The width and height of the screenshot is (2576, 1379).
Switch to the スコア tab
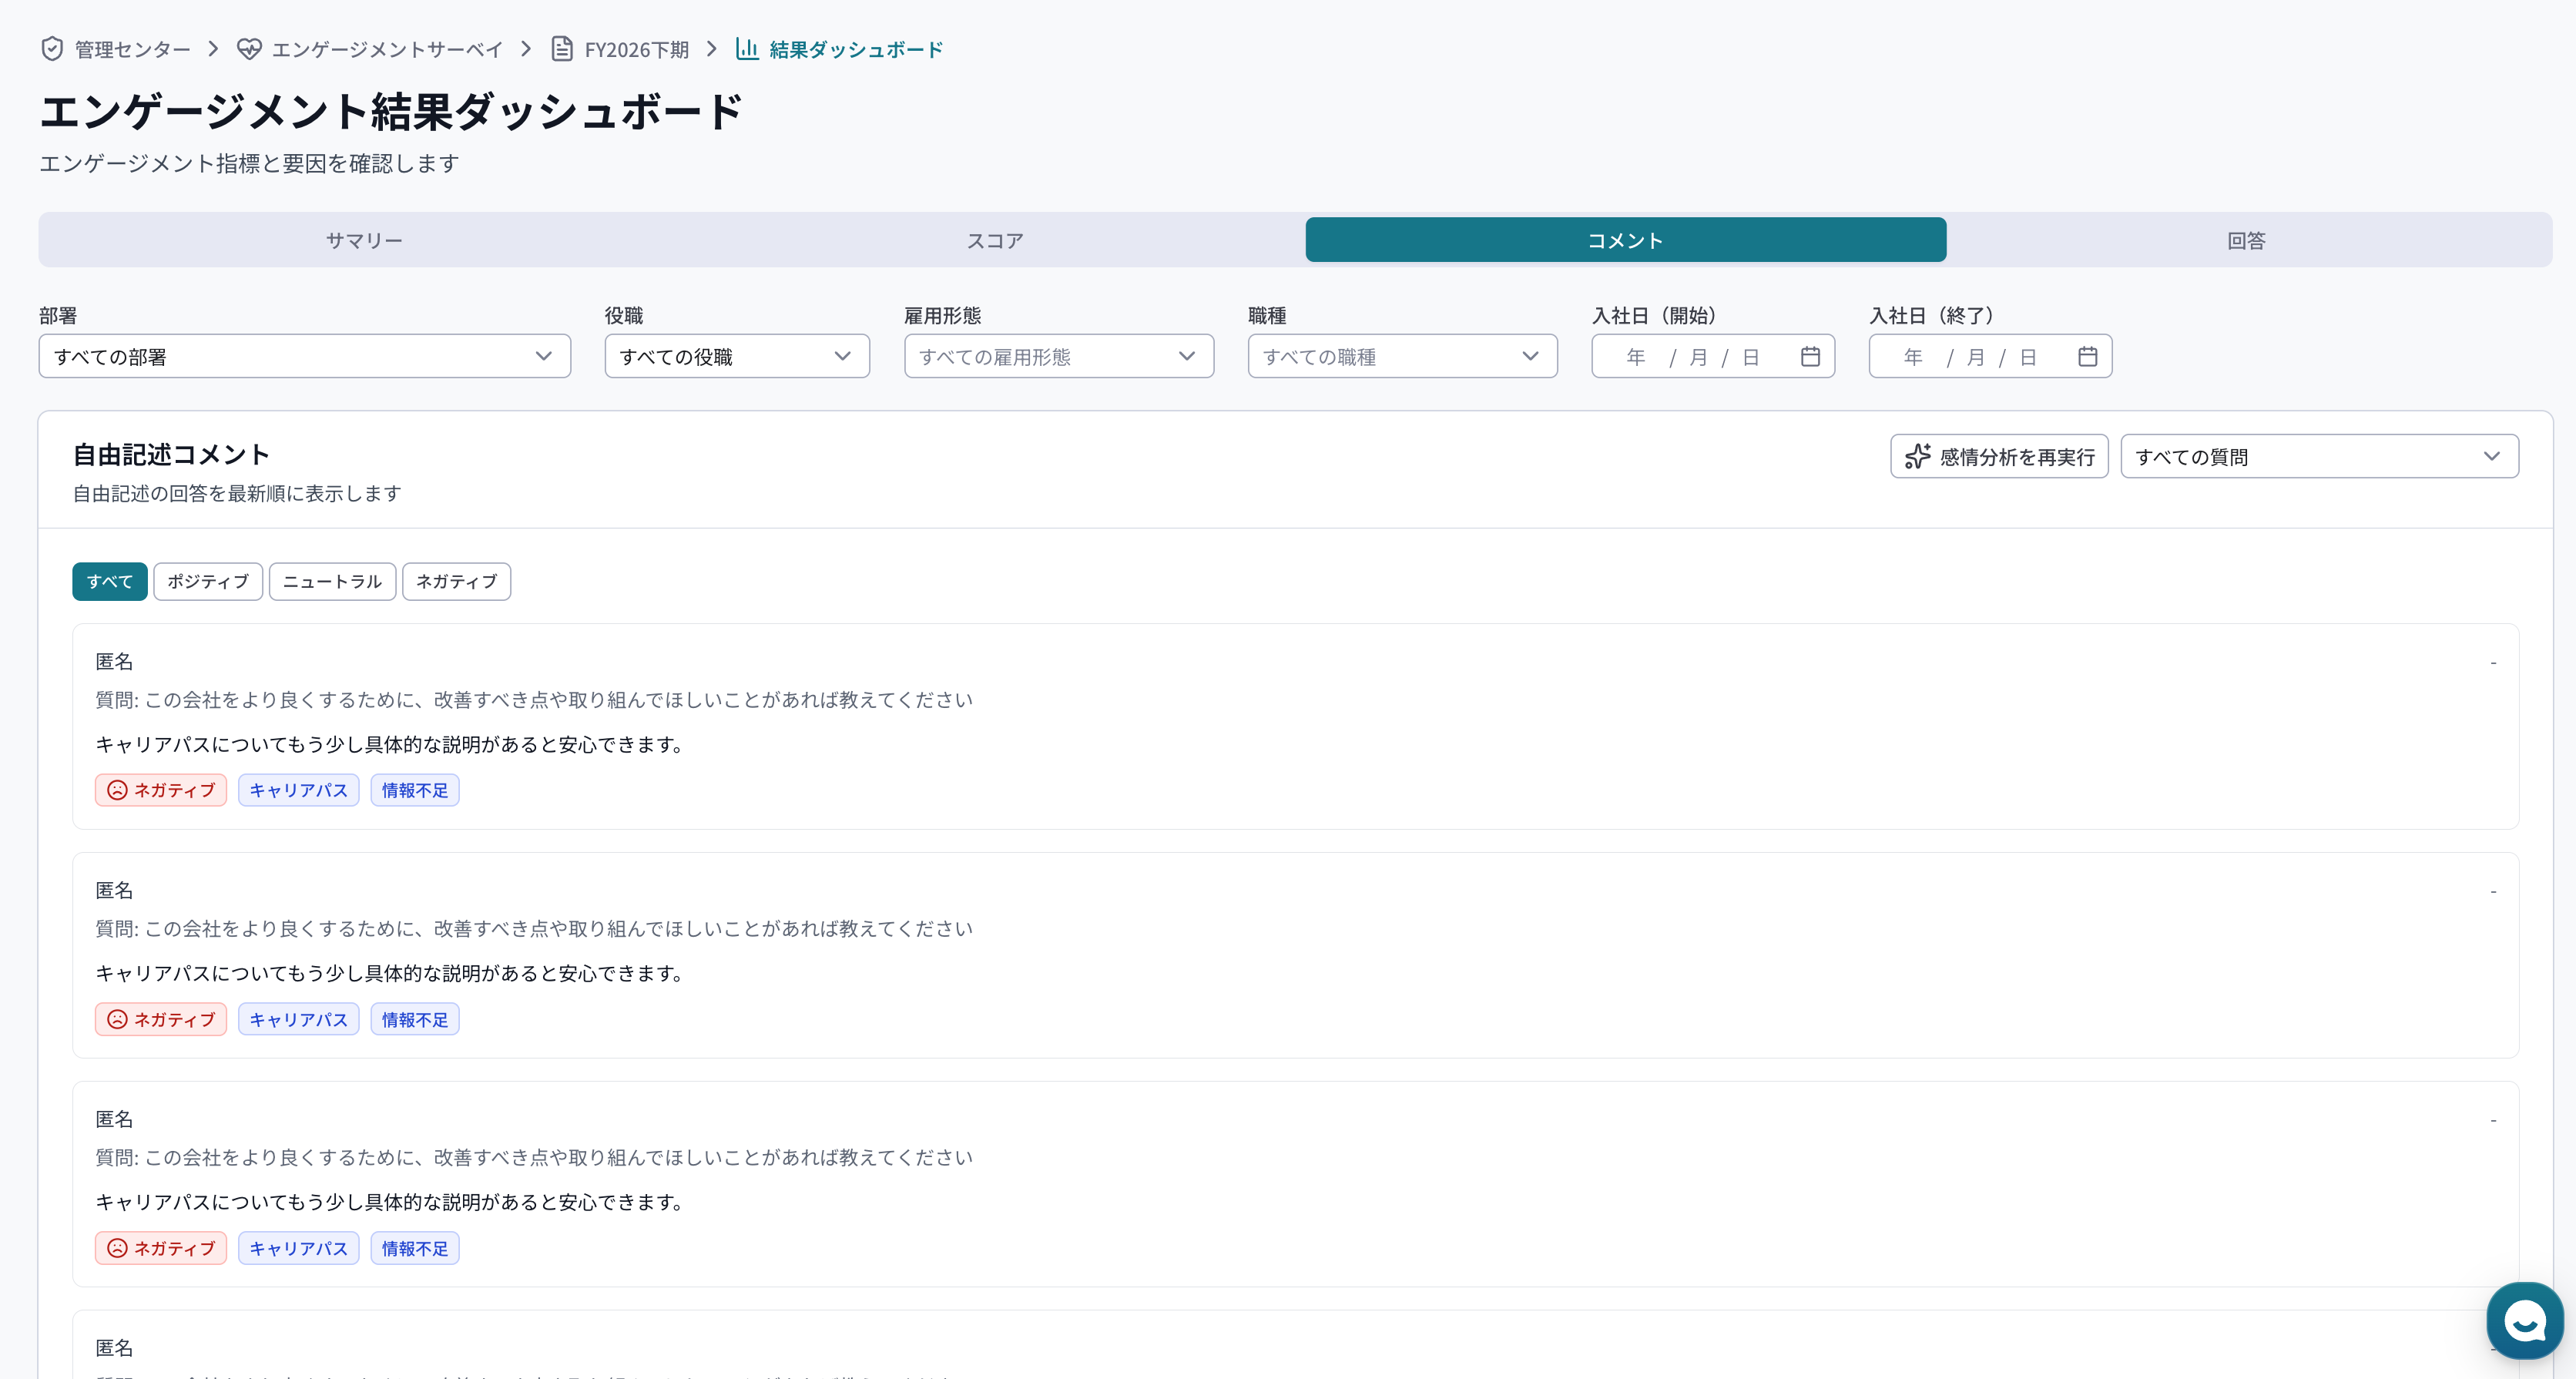pyautogui.click(x=994, y=239)
